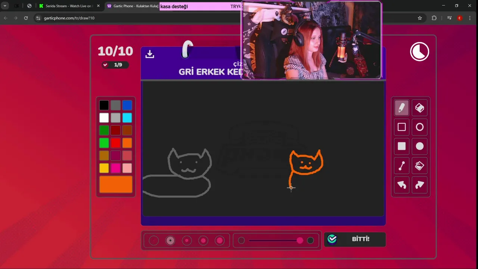Go back with the browser back arrow
The height and width of the screenshot is (269, 478).
[x=6, y=18]
